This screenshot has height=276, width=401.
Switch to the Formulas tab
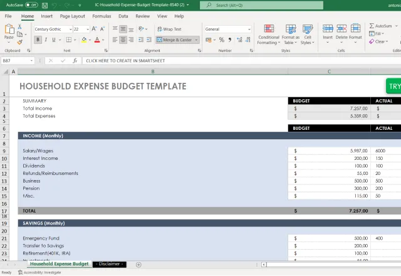[x=102, y=16]
